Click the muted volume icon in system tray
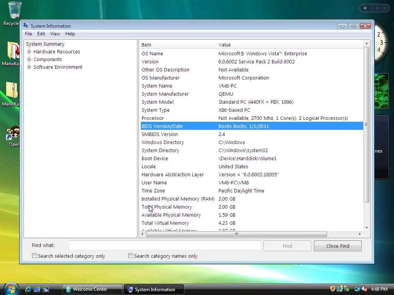 coord(364,289)
